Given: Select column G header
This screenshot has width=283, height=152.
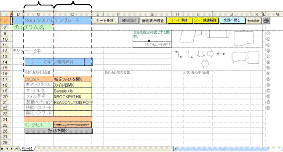Looking at the screenshot, I should click(152, 14).
